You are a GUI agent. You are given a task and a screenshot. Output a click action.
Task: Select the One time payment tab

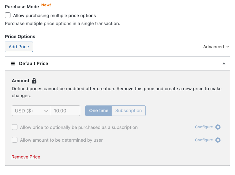(99, 111)
